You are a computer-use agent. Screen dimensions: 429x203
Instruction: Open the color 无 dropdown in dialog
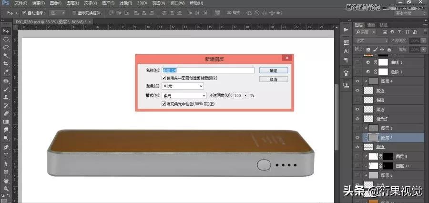pyautogui.click(x=183, y=86)
